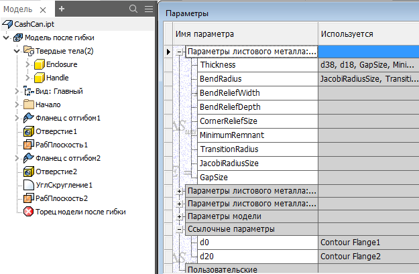Expand the Параметры модели group
The width and height of the screenshot is (419, 274).
click(180, 216)
